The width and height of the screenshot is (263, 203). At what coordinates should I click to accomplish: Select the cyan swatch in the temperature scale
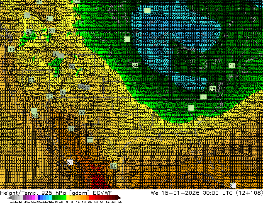[x=51, y=197]
